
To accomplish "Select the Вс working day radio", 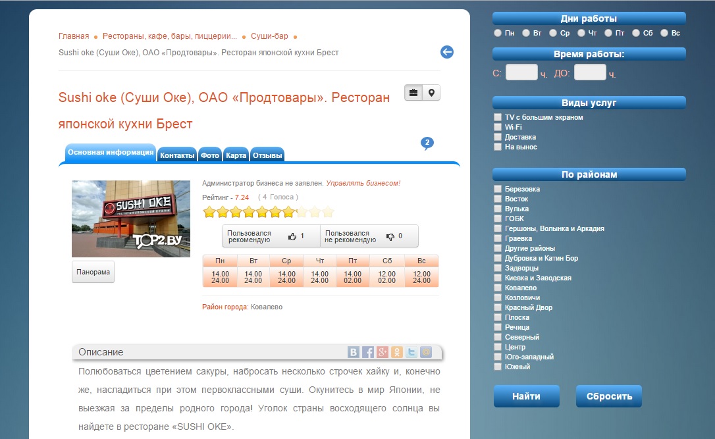I will click(664, 33).
